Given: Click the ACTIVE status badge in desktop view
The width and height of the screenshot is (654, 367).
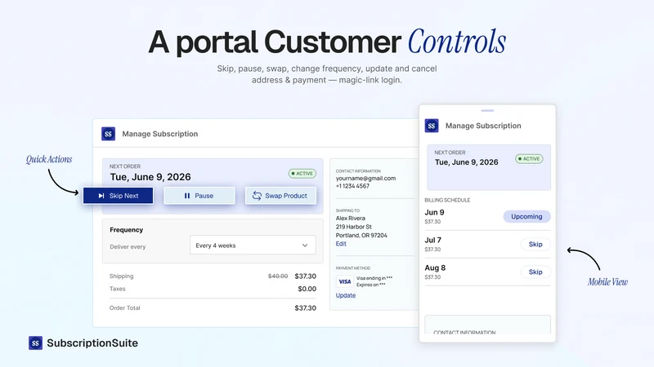Looking at the screenshot, I should pyautogui.click(x=302, y=174).
